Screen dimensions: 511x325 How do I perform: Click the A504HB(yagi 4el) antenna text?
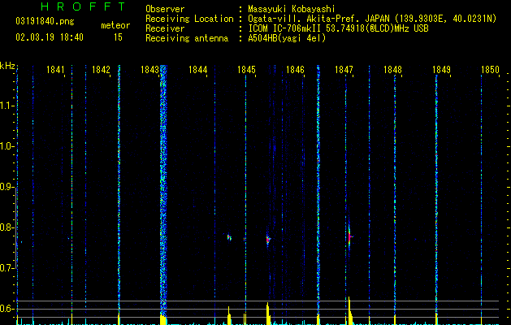[x=287, y=38]
